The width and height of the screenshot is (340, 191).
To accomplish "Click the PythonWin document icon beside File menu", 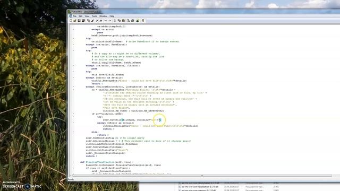I will point(71,16).
